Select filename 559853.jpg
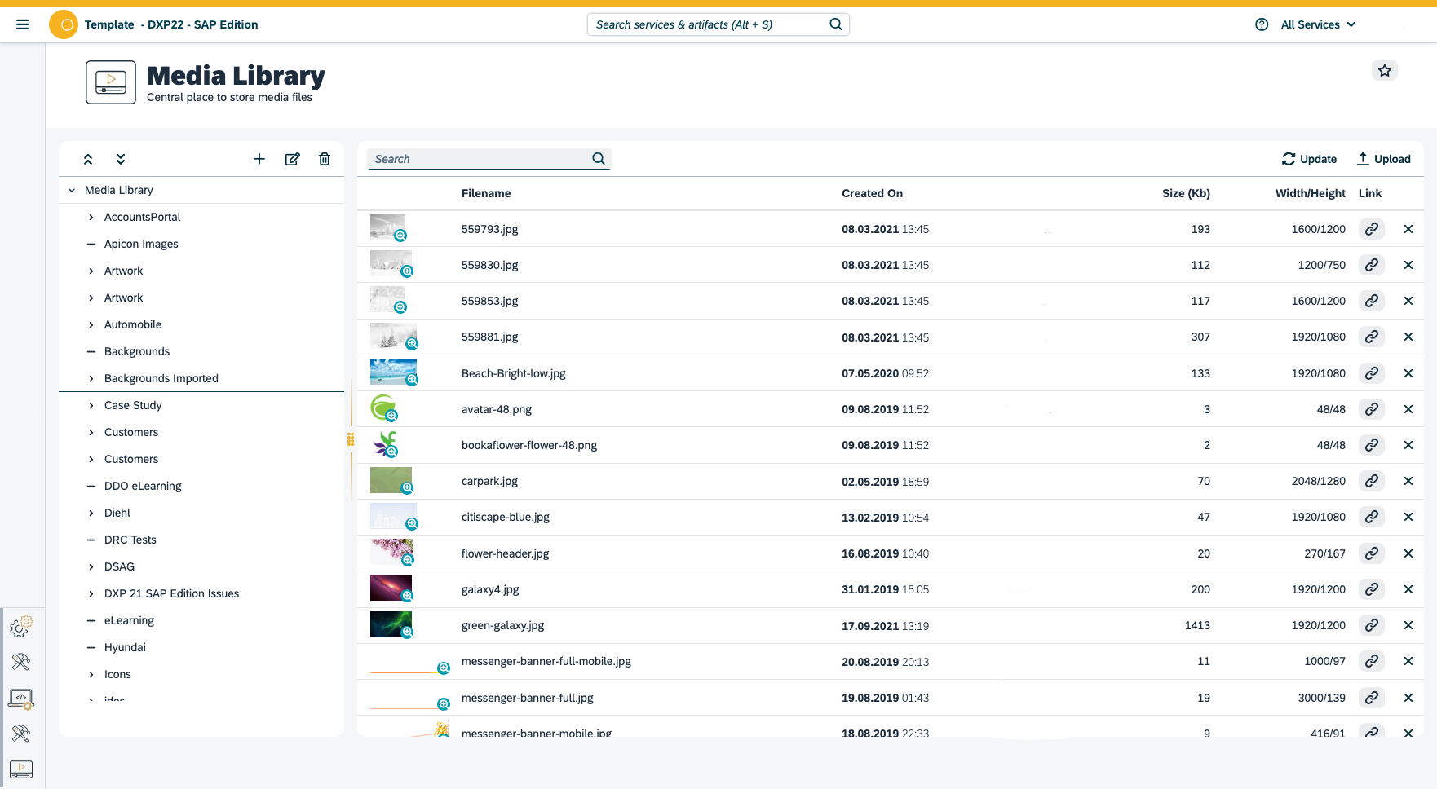 coord(490,301)
